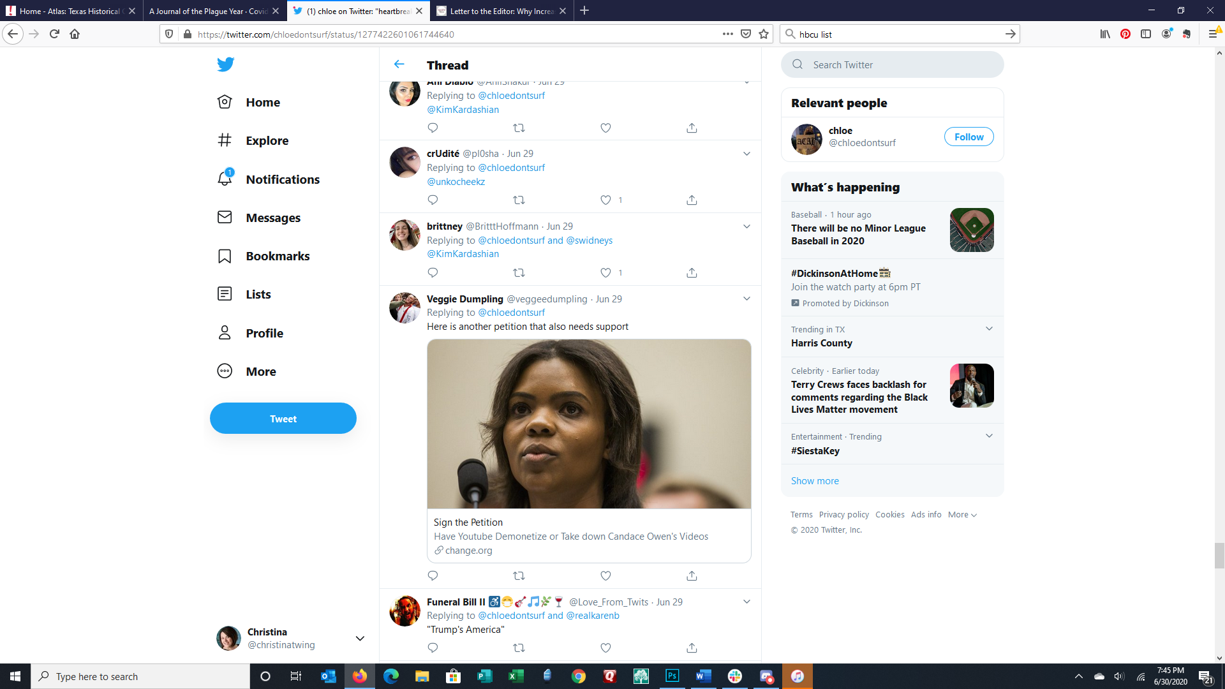The height and width of the screenshot is (689, 1225).
Task: Click Show more under What's happening
Action: 815,481
